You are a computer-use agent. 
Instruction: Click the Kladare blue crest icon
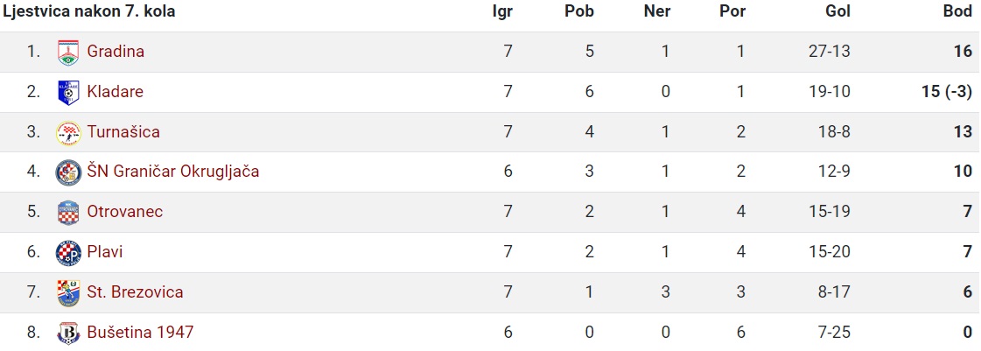(68, 92)
